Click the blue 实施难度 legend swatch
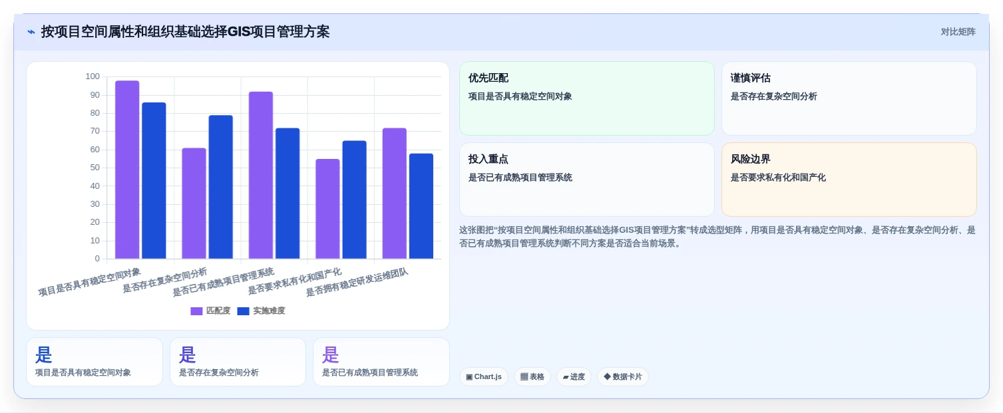The height and width of the screenshot is (413, 1003). coord(243,311)
